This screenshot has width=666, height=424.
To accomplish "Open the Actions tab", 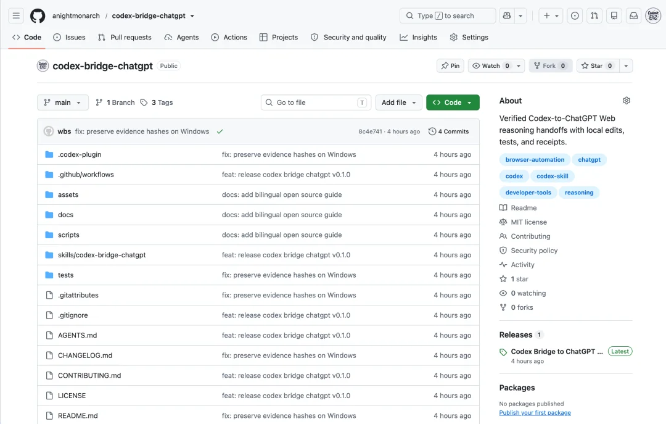I will (x=229, y=38).
